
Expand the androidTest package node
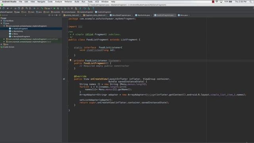click(4, 39)
